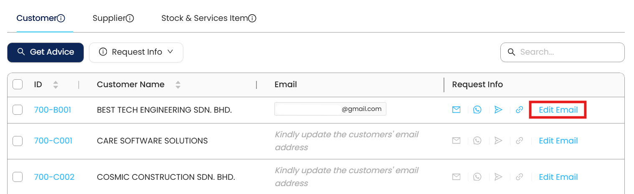Click the WhatsApp icon for 700-B001 row
This screenshot has width=634, height=194.
477,110
